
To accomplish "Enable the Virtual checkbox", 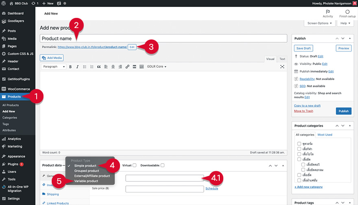I will (135, 165).
